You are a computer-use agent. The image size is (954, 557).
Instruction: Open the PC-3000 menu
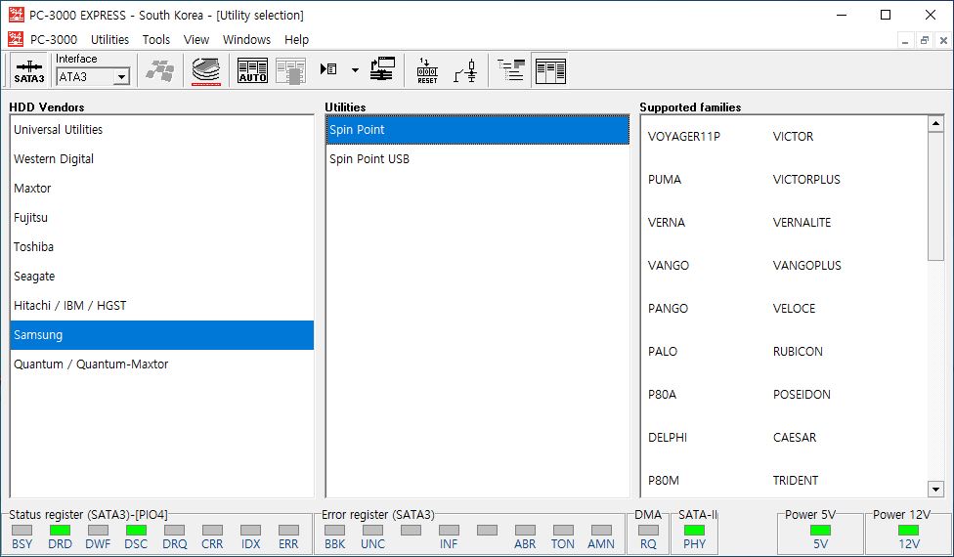(x=54, y=39)
